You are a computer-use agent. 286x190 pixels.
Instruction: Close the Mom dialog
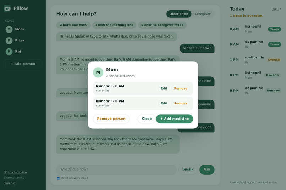[147, 119]
